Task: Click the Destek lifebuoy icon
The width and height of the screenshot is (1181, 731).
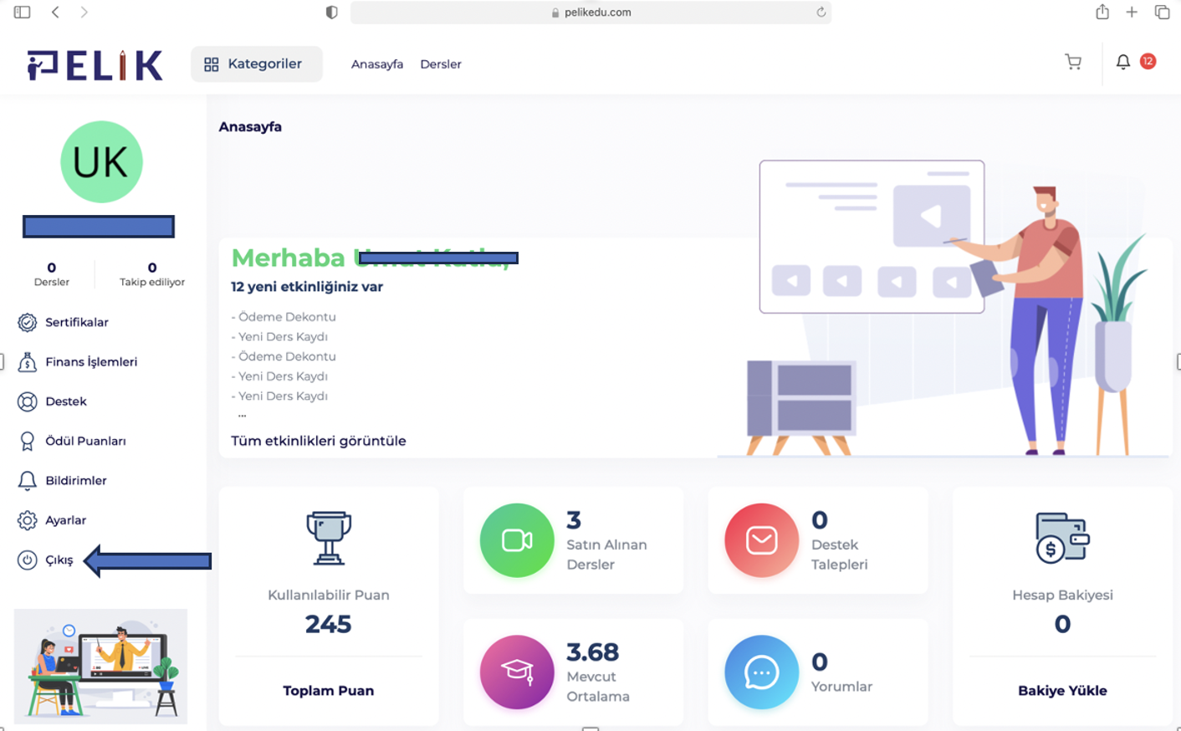Action: [x=28, y=401]
